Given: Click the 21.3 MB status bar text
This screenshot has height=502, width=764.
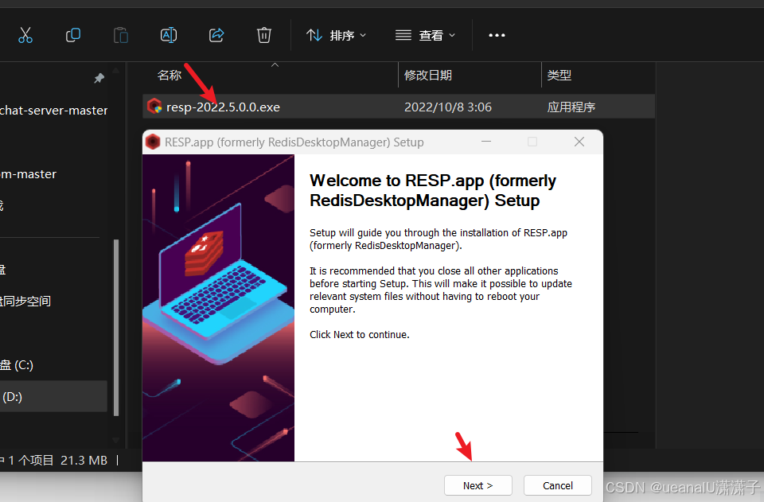Looking at the screenshot, I should 84,460.
